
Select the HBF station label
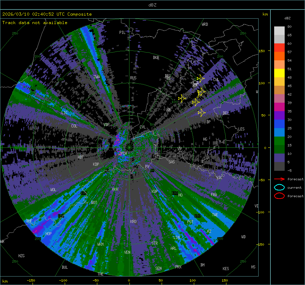coord(81,157)
